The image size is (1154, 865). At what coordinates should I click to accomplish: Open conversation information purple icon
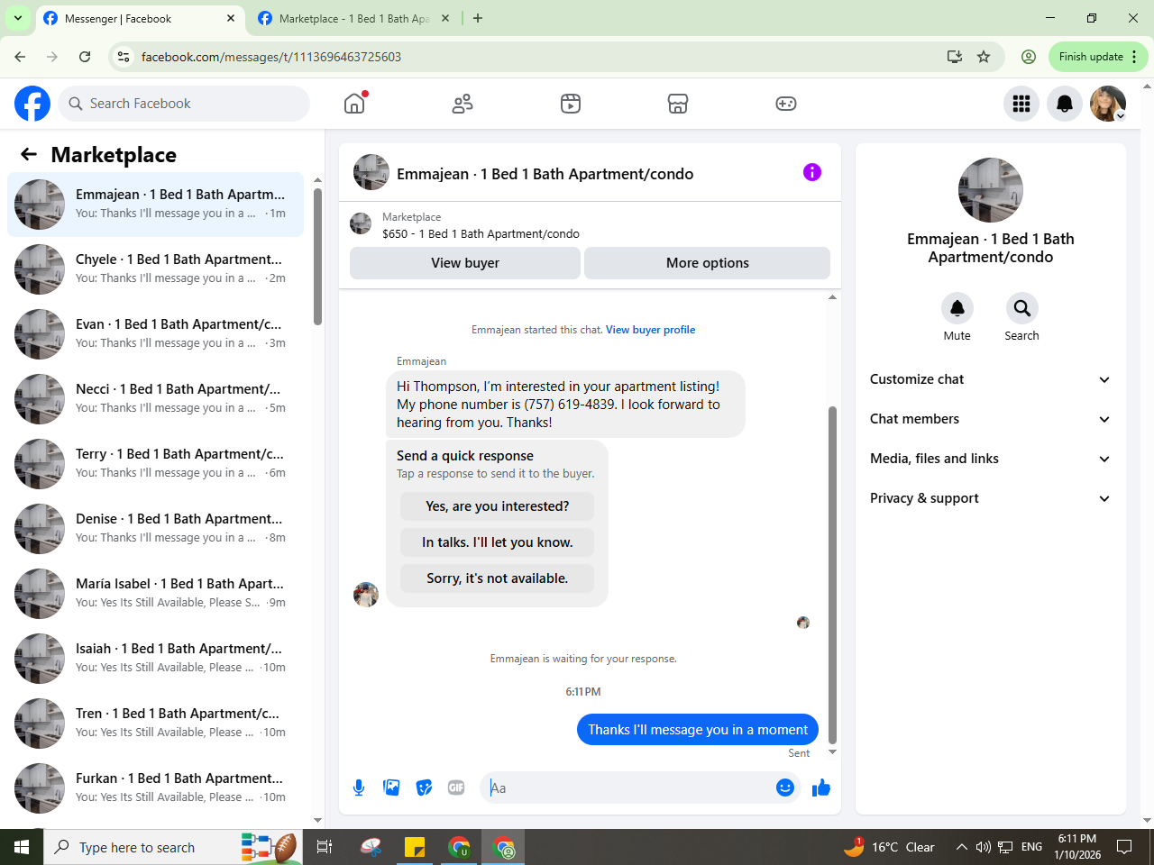[812, 172]
